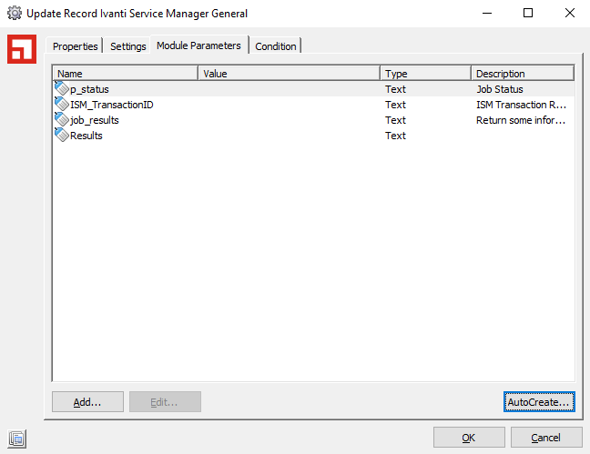Click the 'Return some infor...' description
This screenshot has height=454, width=590.
521,120
